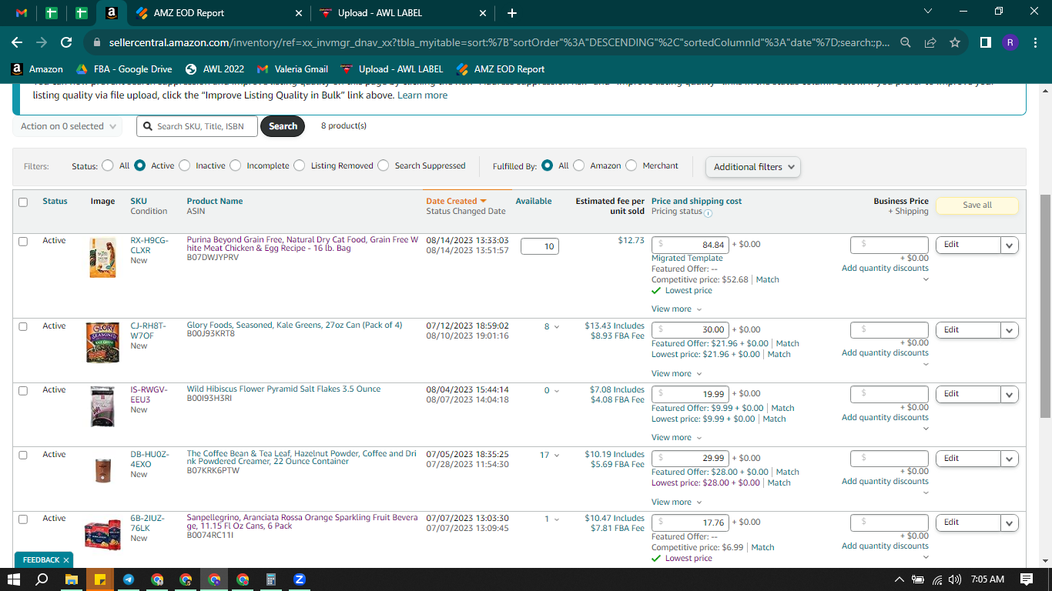The width and height of the screenshot is (1052, 591).
Task: Open the Edit dropdown arrow for Glory Foods row
Action: click(1010, 330)
